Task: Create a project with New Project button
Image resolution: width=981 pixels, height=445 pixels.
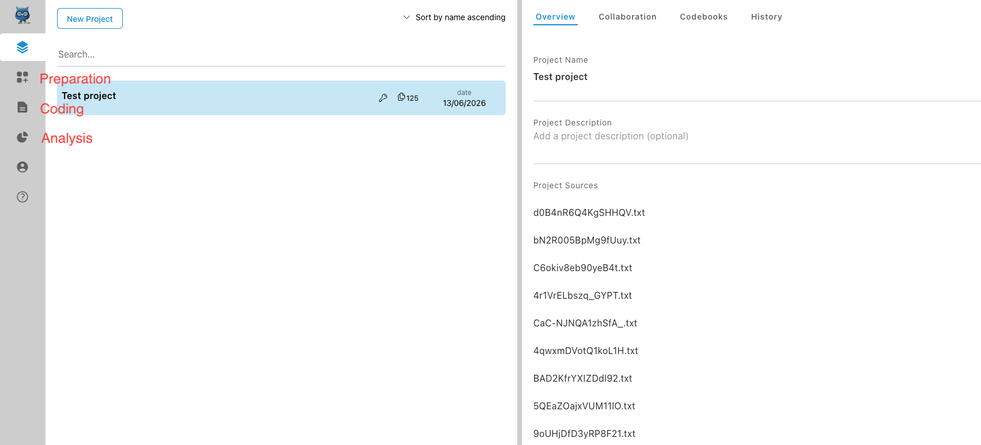Action: [x=90, y=18]
